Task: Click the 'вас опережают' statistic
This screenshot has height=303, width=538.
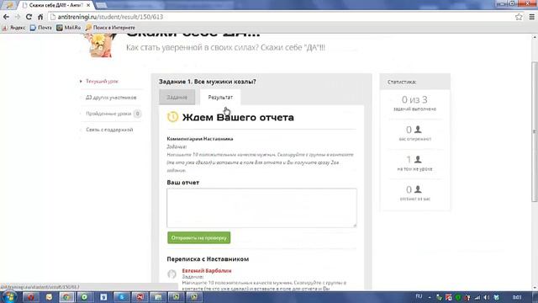Action: (x=414, y=133)
